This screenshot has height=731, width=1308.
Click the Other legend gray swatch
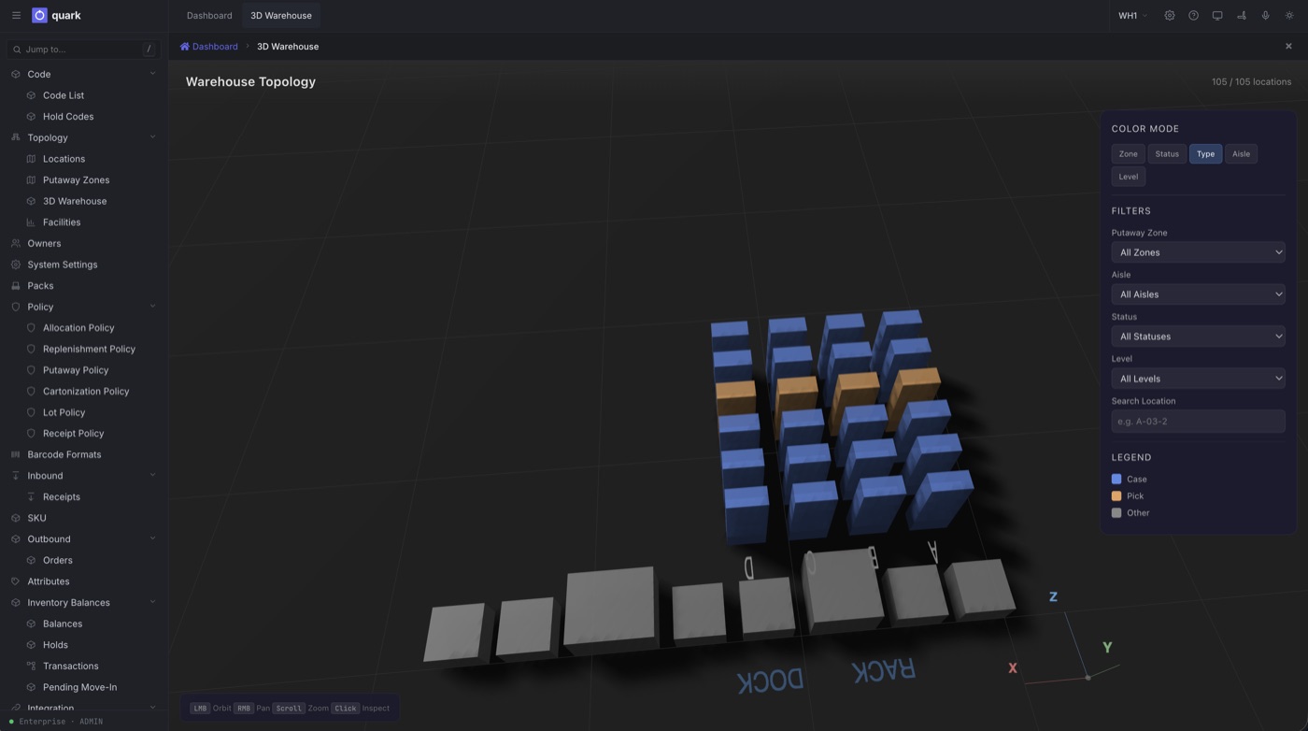tap(1116, 512)
